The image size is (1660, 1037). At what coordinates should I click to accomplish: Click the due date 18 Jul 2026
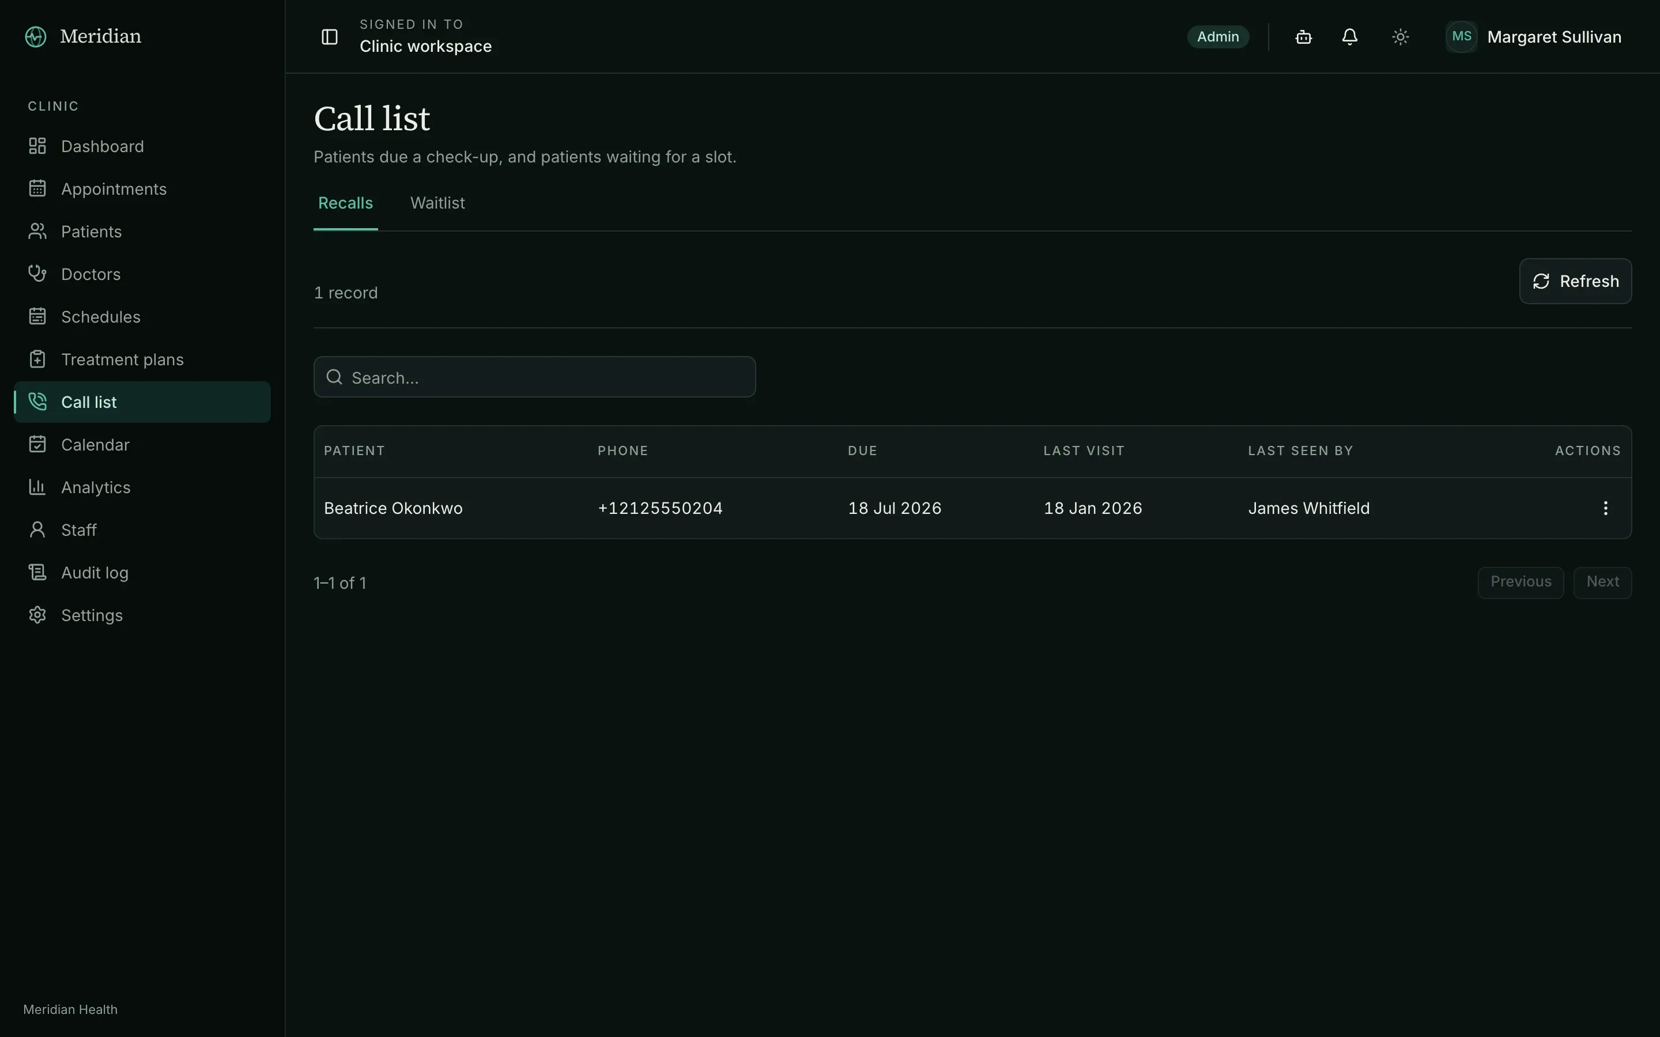point(895,508)
